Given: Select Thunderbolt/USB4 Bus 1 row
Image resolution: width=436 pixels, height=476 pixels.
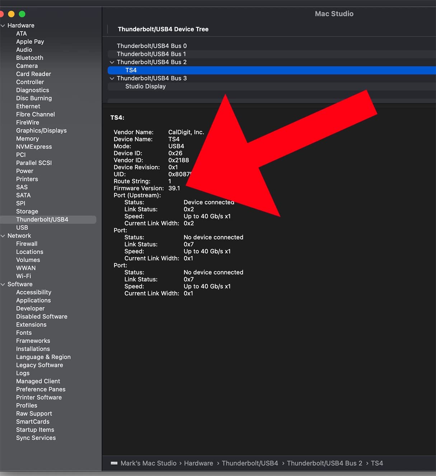Looking at the screenshot, I should (x=272, y=54).
